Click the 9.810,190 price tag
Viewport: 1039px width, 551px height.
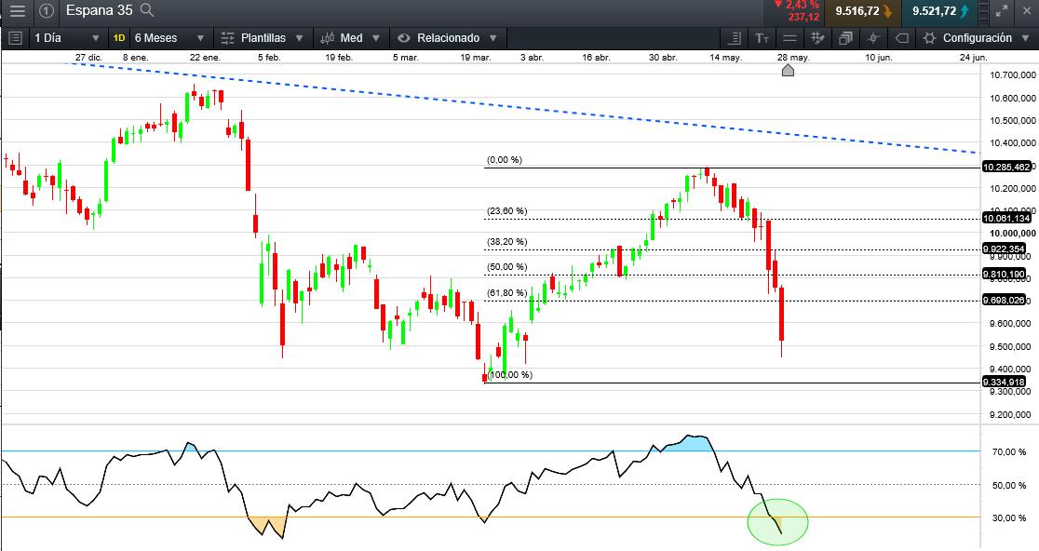tap(1004, 275)
